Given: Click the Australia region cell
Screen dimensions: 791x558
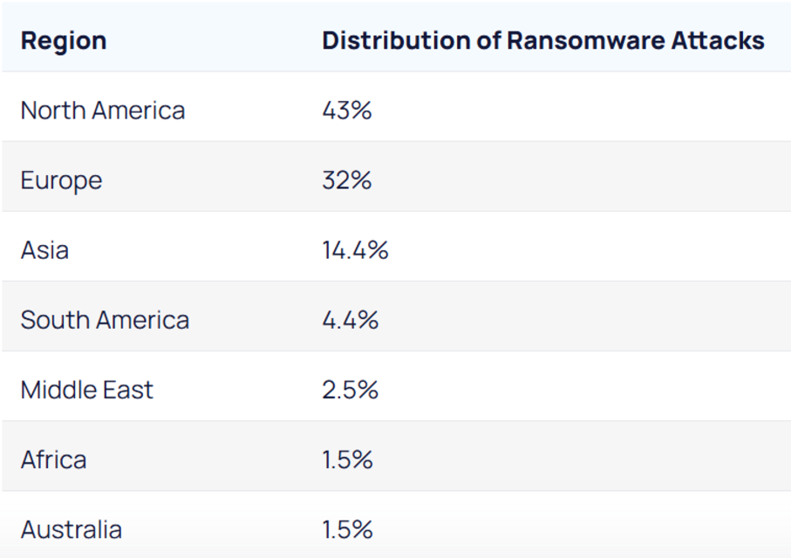Looking at the screenshot, I should point(71,529).
